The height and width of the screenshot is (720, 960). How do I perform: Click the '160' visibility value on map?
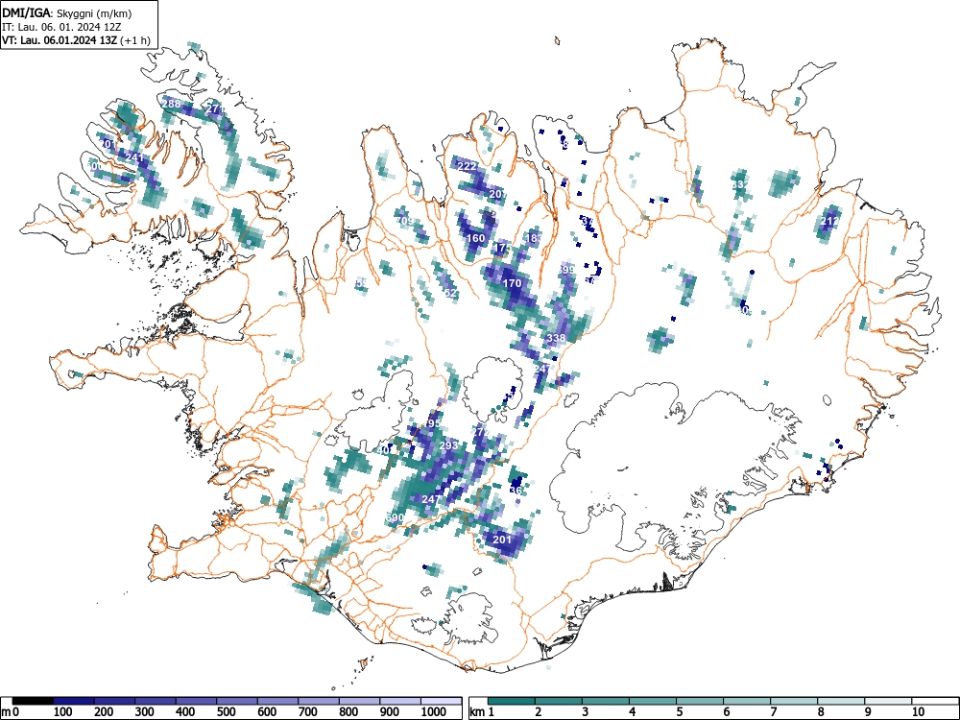(476, 238)
